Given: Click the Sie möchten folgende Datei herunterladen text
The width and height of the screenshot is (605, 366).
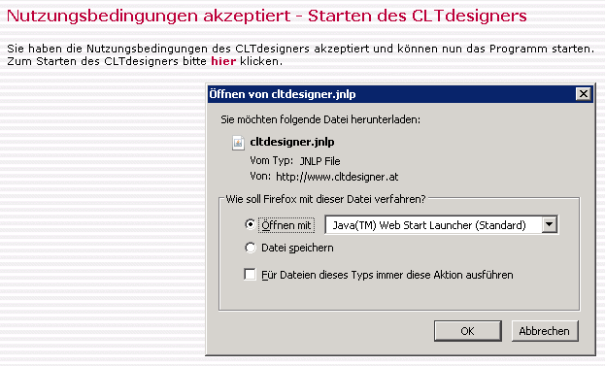Looking at the screenshot, I should [x=320, y=119].
